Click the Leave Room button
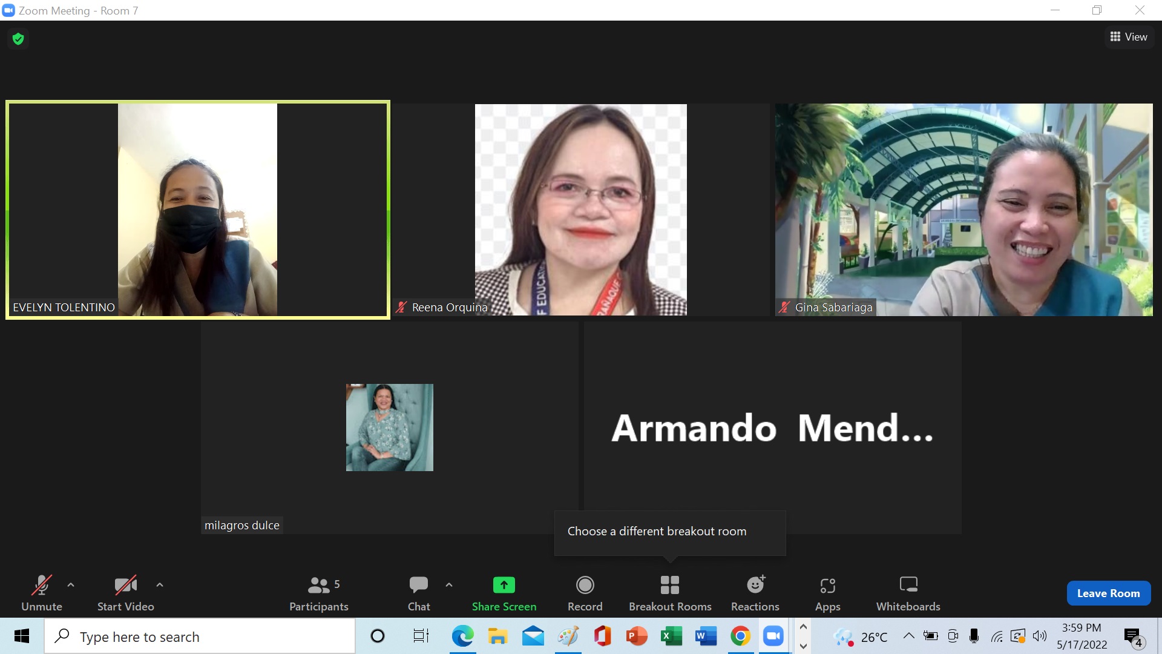Image resolution: width=1162 pixels, height=654 pixels. point(1108,593)
